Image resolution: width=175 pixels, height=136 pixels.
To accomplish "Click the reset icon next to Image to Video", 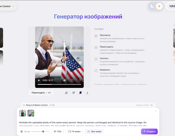I will [152, 105].
